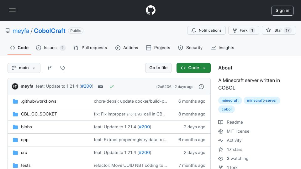
Task: Go to GitHub homepage via Octocat logo
Action: (150, 10)
